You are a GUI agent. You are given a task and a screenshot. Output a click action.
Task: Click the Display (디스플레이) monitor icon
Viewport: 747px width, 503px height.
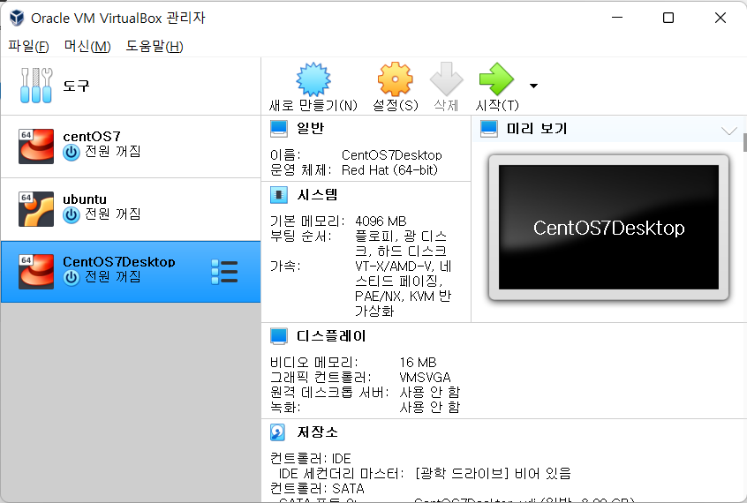coord(279,336)
